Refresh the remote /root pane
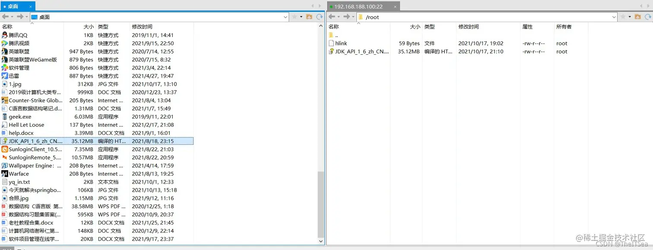This screenshot has width=653, height=250. 648,17
